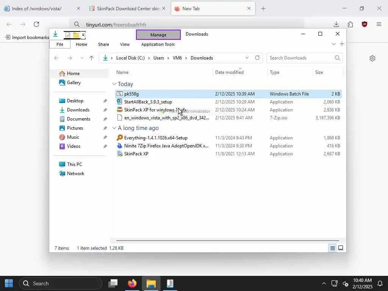Screen dimensions: 388x291
Task: Click the New Folder quick access icon
Action: click(76, 35)
